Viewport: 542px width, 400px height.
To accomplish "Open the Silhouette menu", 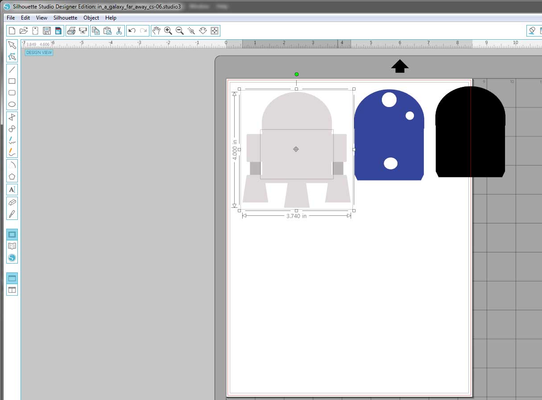I will pos(65,18).
